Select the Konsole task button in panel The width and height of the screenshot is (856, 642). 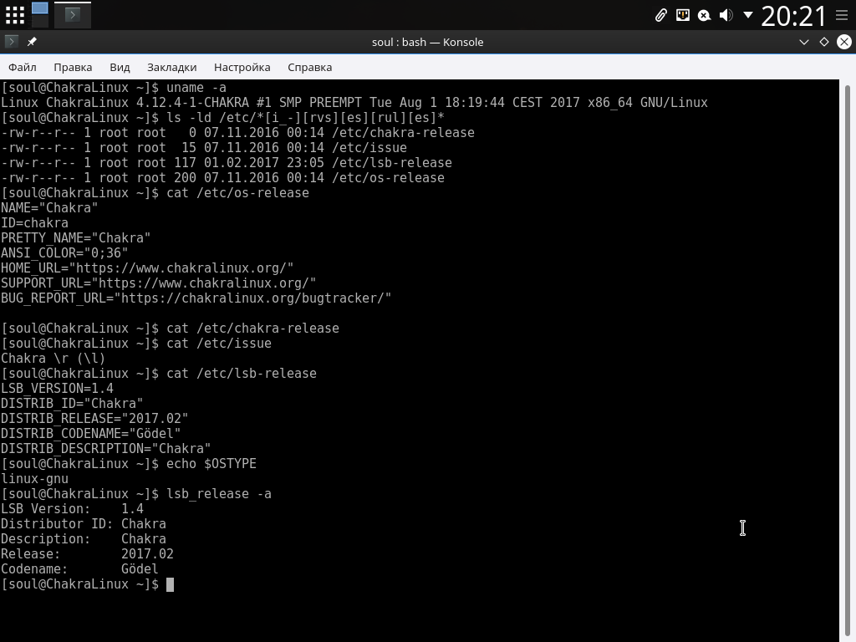73,15
